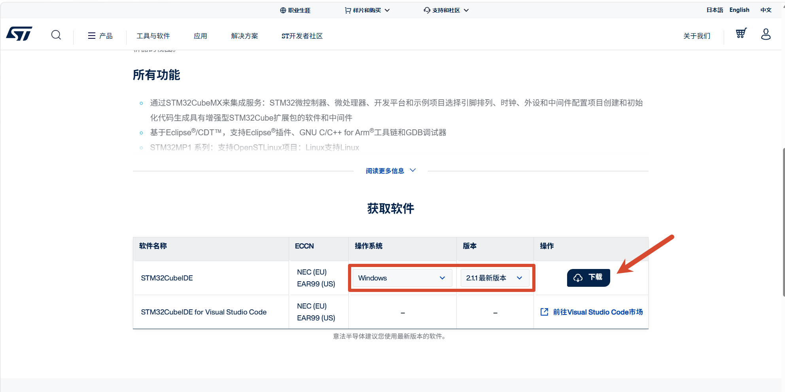The width and height of the screenshot is (785, 392).
Task: Open the 解决方案 menu
Action: [x=244, y=36]
